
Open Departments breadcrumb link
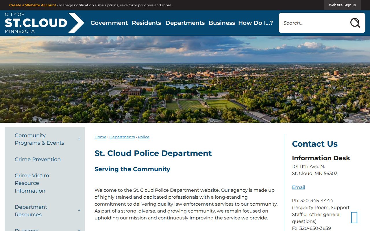122,137
